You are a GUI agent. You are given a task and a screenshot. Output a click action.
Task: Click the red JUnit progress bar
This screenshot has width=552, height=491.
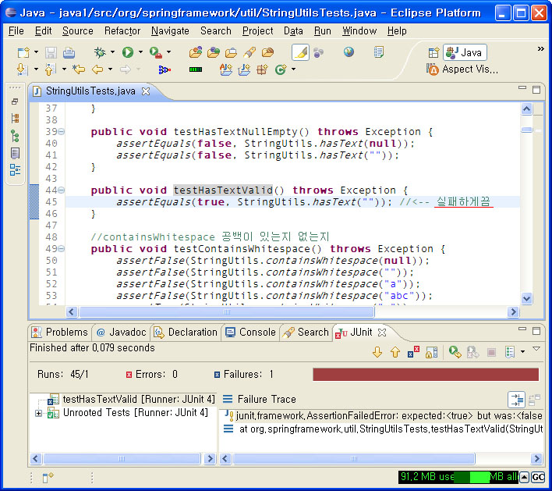tap(426, 375)
